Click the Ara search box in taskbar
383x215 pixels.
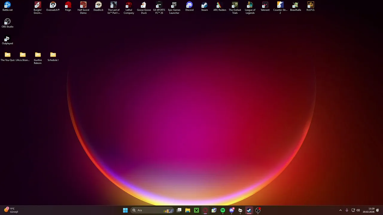153,210
